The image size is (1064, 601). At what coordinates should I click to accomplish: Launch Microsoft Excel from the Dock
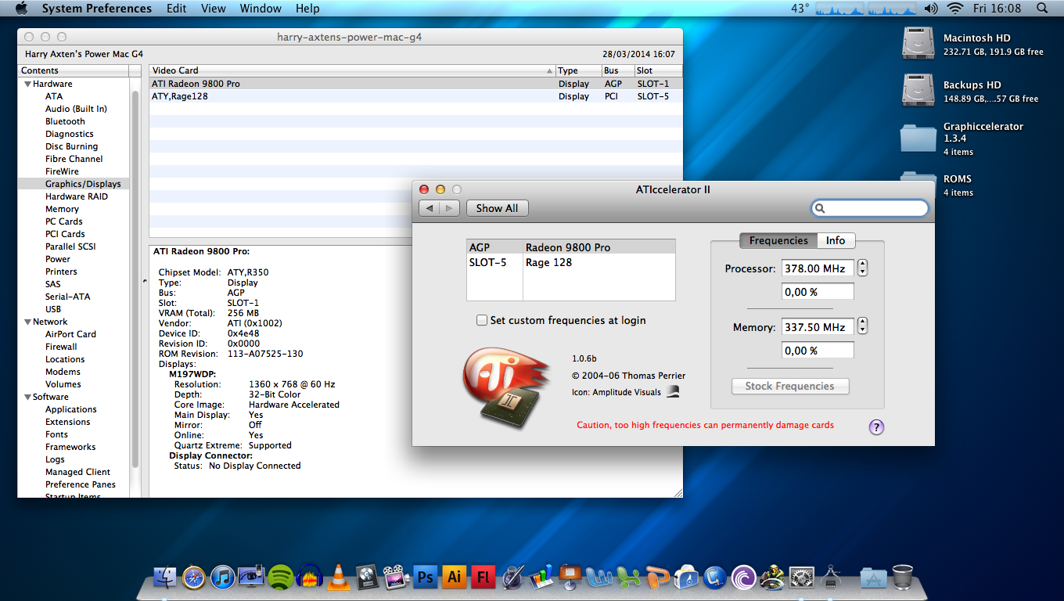pos(628,578)
